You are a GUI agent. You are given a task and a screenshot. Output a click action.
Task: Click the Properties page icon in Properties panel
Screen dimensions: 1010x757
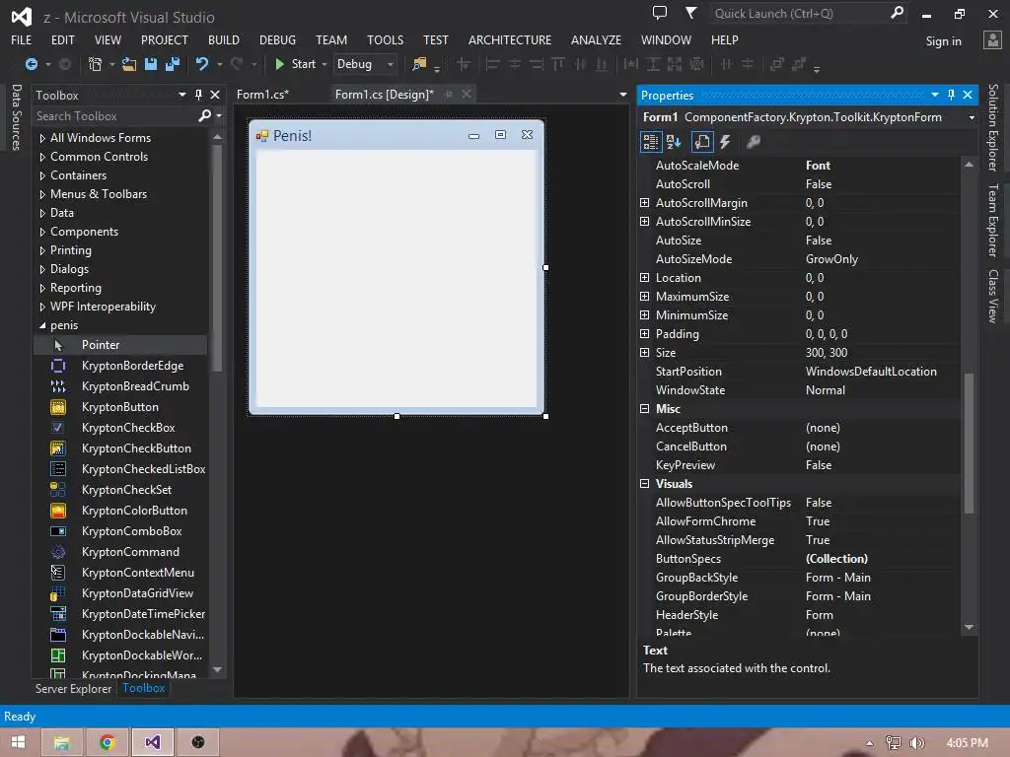pyautogui.click(x=702, y=142)
